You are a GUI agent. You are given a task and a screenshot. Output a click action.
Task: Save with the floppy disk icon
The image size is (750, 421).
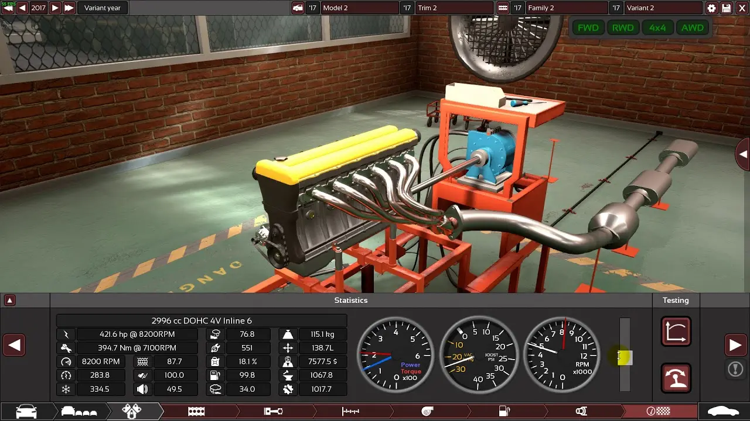(x=727, y=8)
